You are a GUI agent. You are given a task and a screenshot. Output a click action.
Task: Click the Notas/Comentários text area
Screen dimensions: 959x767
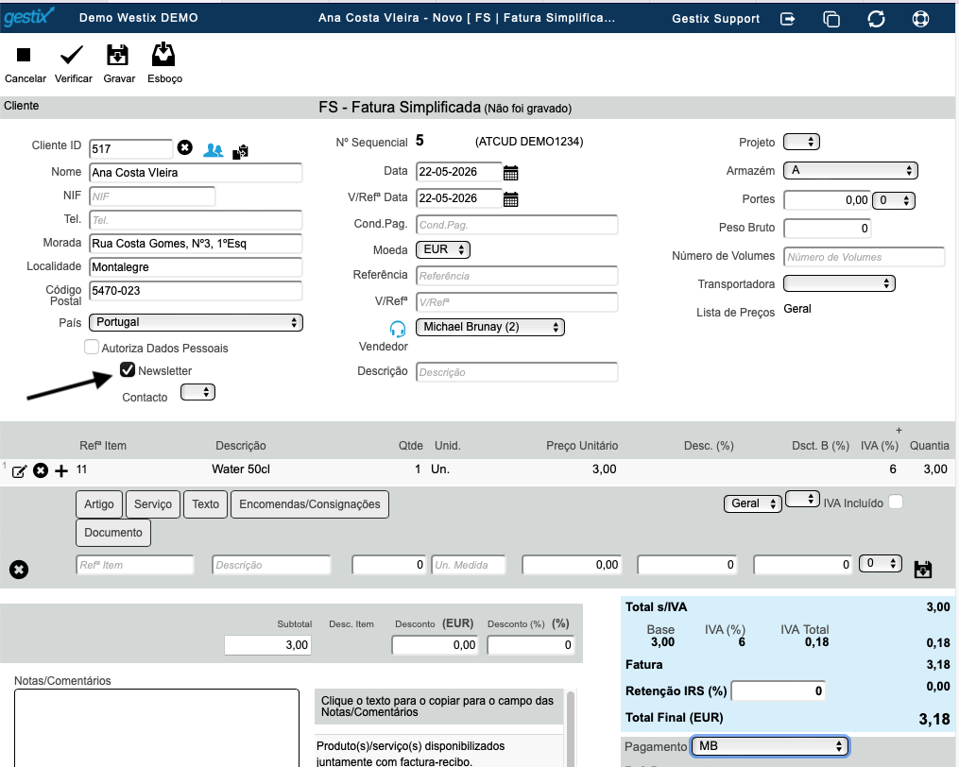pos(157,728)
